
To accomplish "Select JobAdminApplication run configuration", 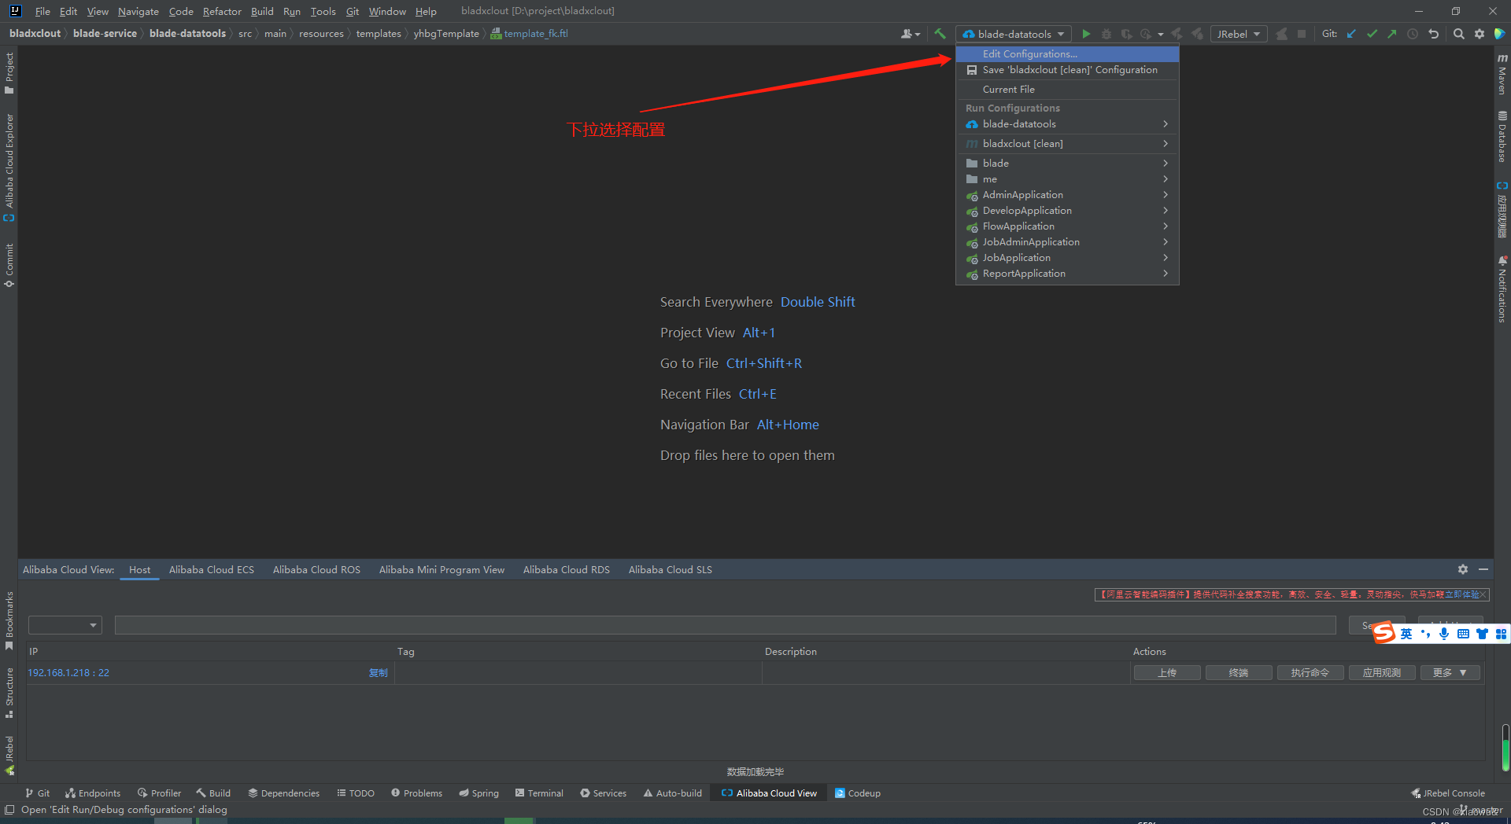I will coord(1067,242).
